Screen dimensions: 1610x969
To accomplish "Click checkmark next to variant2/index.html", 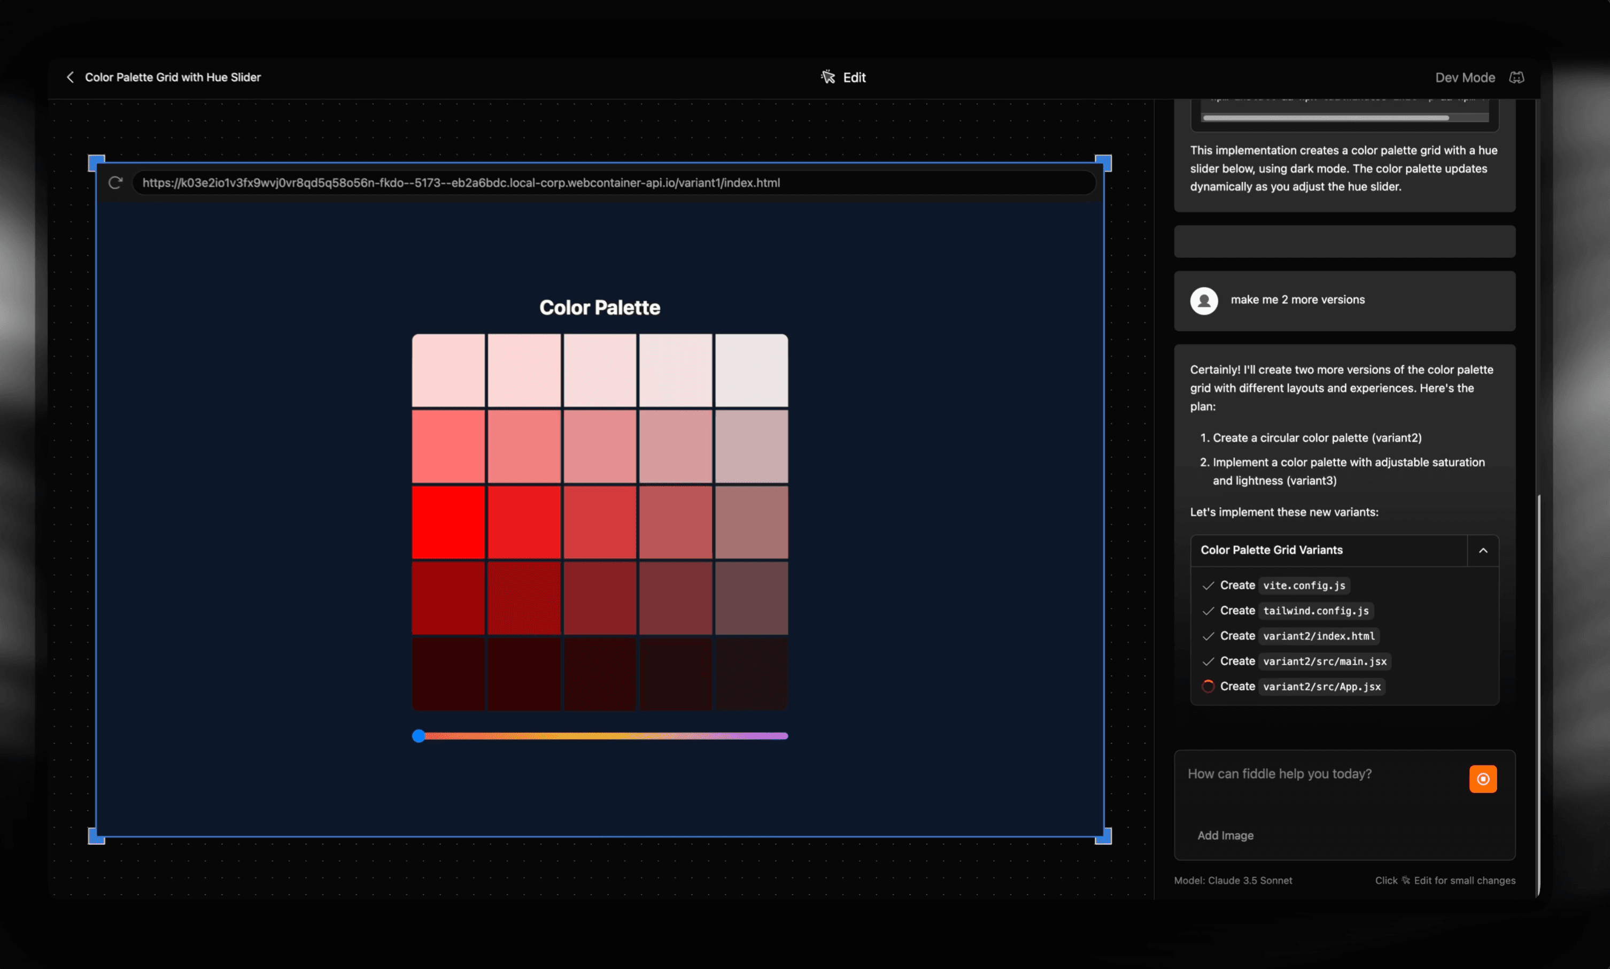I will tap(1208, 636).
